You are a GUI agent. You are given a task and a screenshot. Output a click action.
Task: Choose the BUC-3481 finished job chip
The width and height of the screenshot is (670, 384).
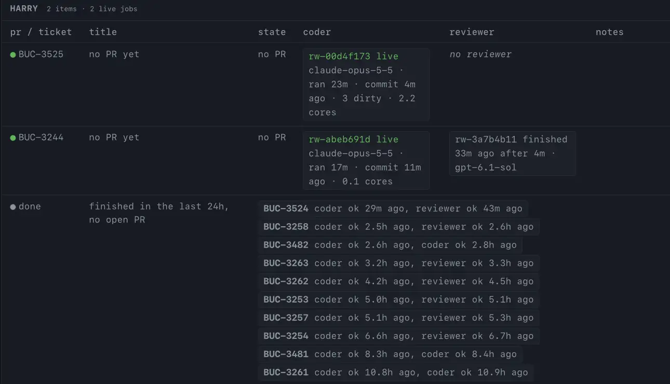coord(390,354)
